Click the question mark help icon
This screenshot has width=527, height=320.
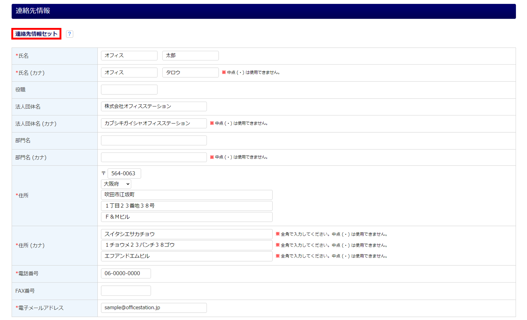click(70, 34)
